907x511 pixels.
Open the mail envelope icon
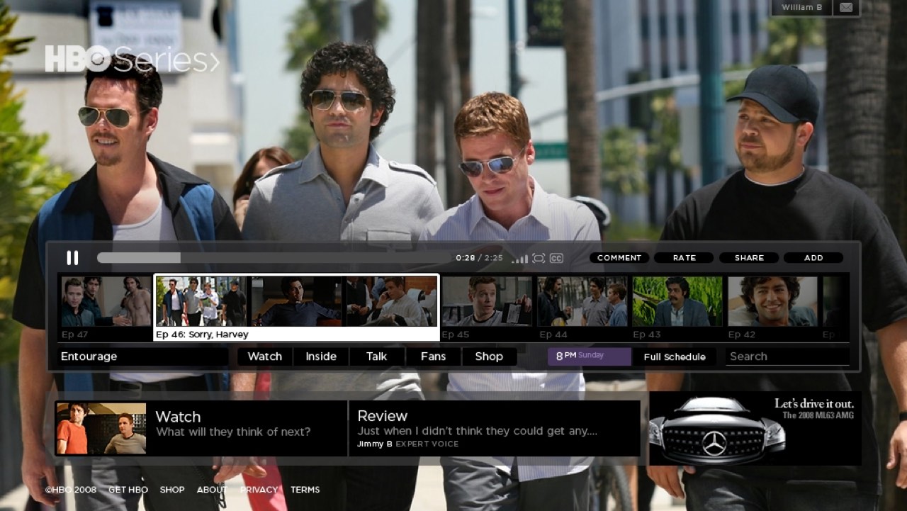click(846, 8)
